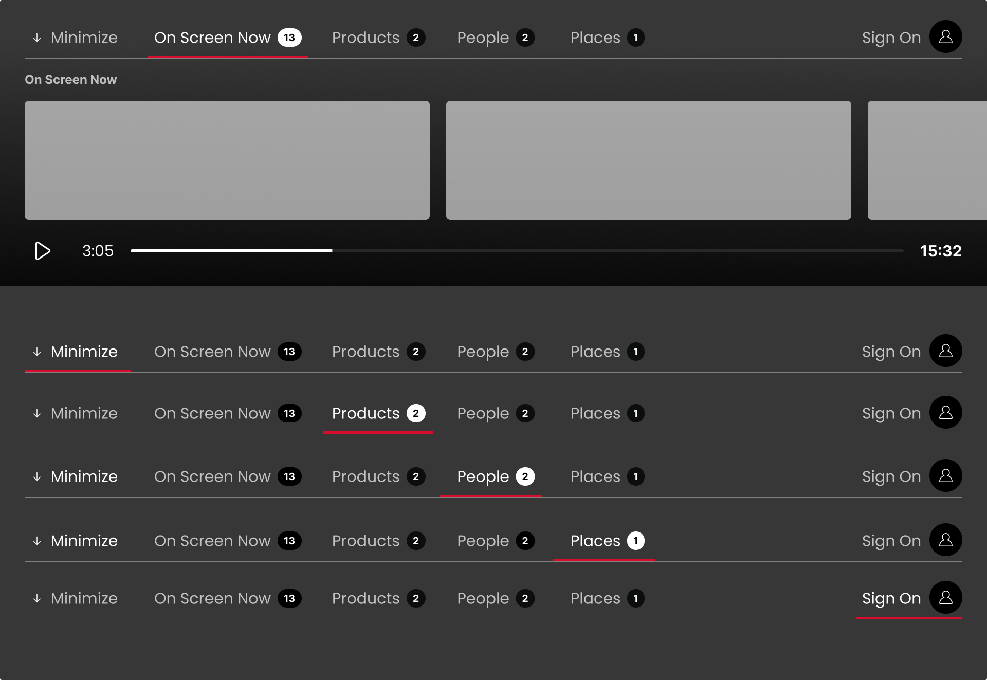987x680 pixels.
Task: Open the first On Screen Now thumbnail
Action: [227, 160]
